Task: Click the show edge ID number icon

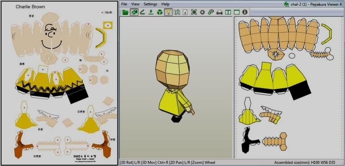Action: coord(151,12)
